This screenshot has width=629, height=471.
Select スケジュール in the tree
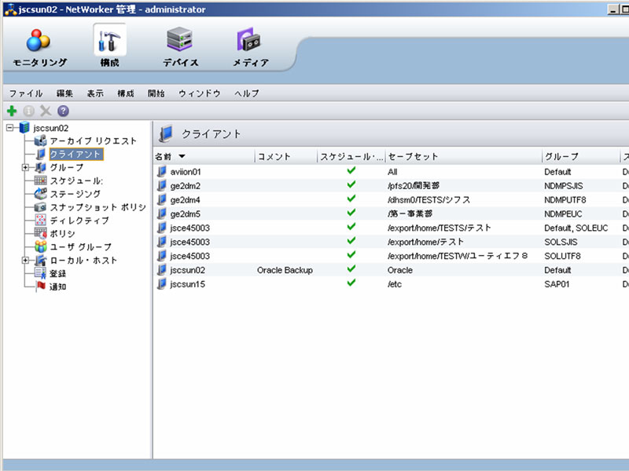point(76,181)
